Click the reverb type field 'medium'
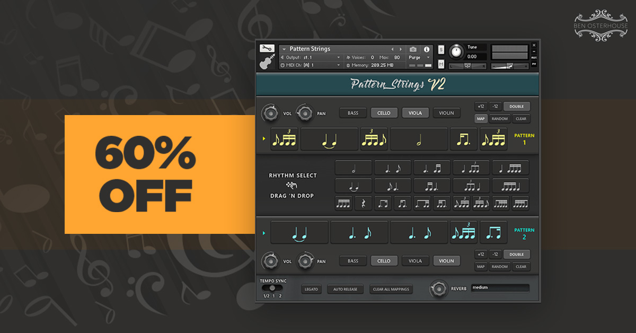The image size is (636, 333). (x=500, y=288)
